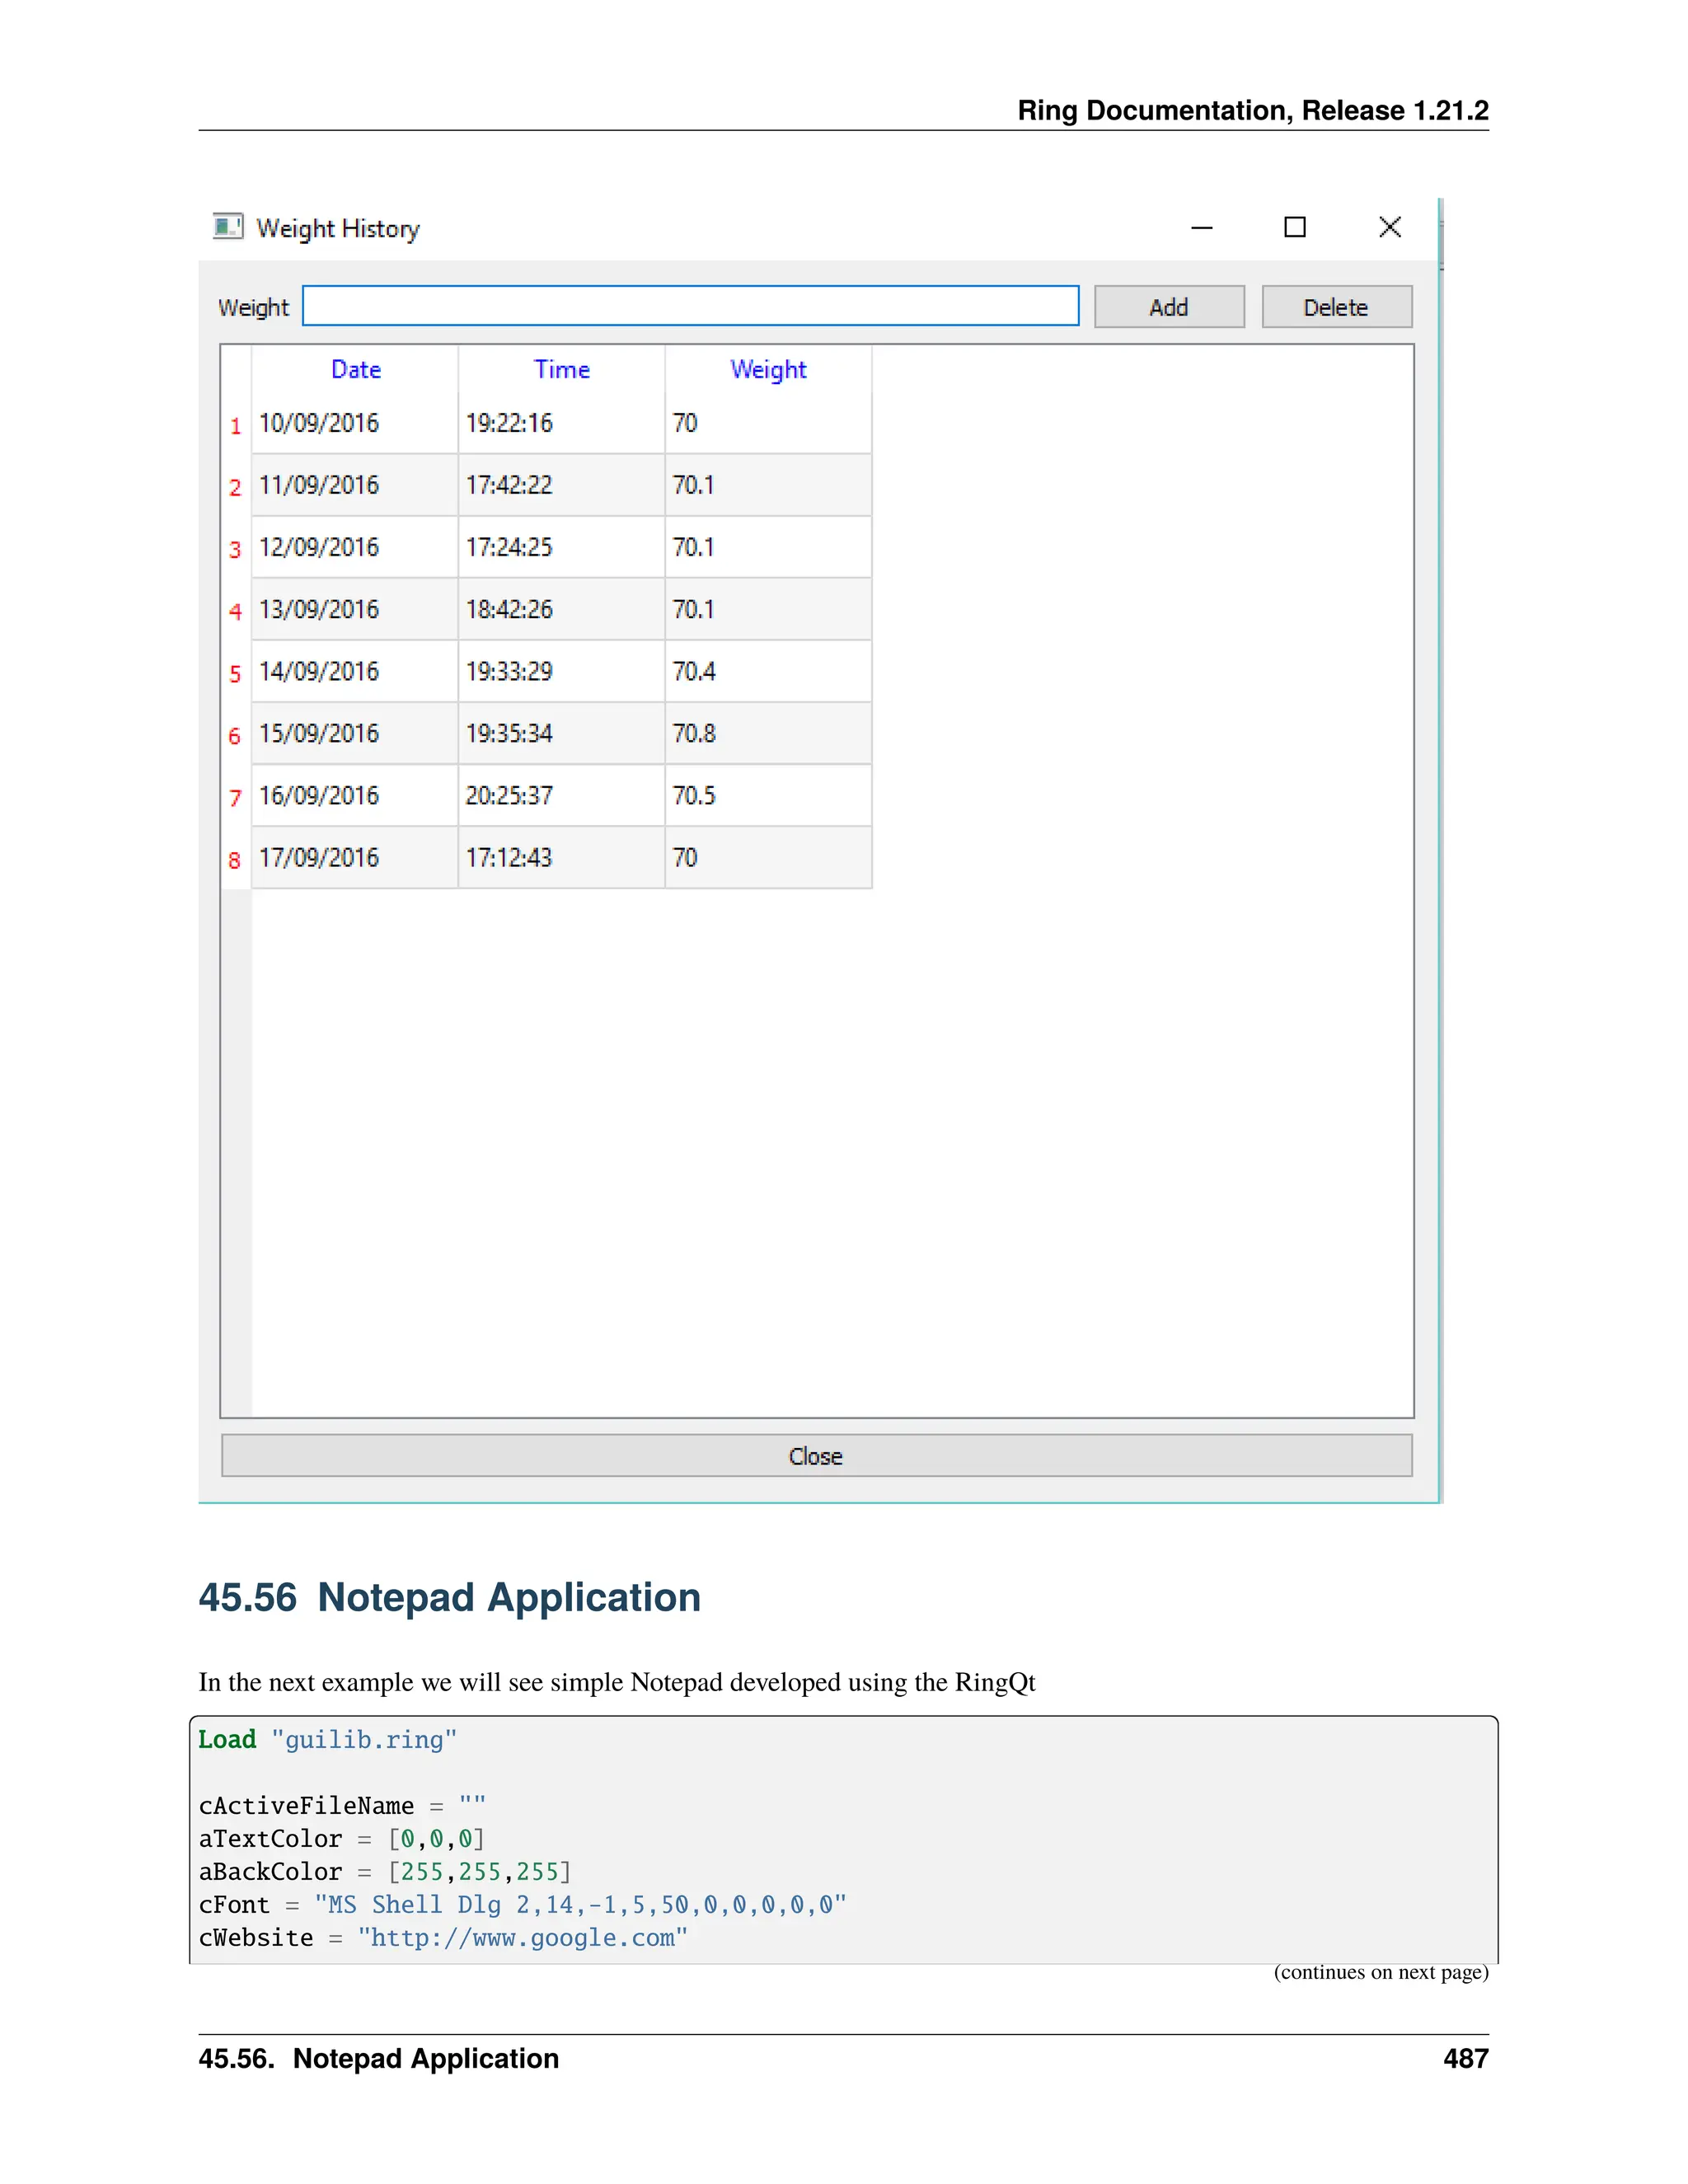Viewport: 1688px width, 2184px height.
Task: Click row header number 8
Action: pos(236,860)
